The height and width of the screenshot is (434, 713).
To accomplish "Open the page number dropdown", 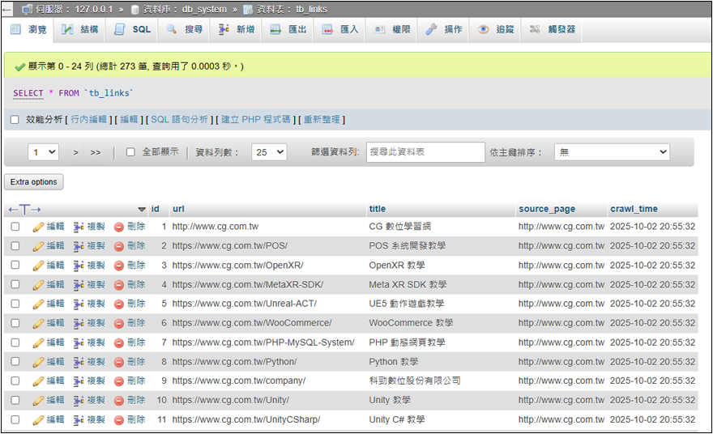I will click(44, 152).
